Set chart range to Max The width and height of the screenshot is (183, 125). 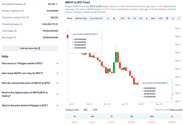click(x=153, y=18)
